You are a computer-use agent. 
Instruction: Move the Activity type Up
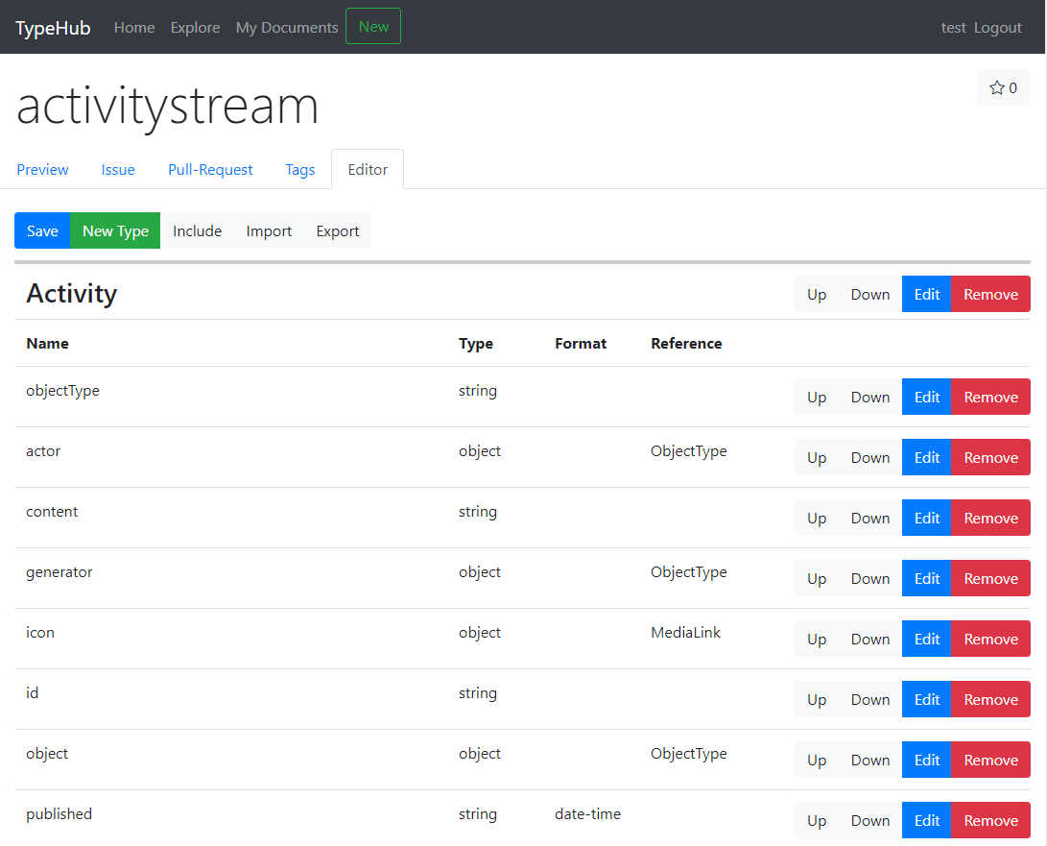pyautogui.click(x=817, y=294)
